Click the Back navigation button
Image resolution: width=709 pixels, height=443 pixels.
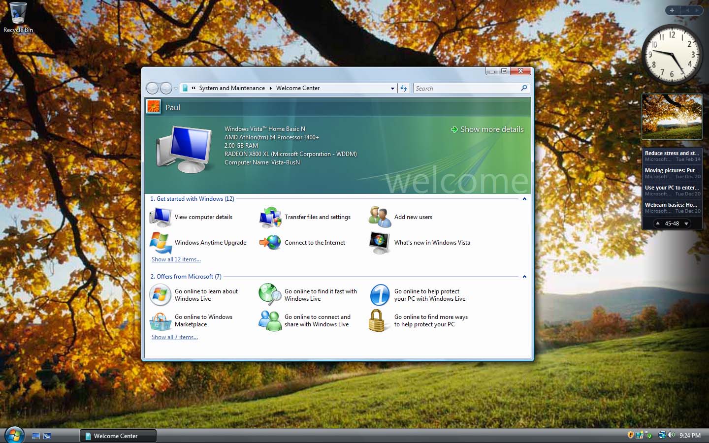[153, 88]
